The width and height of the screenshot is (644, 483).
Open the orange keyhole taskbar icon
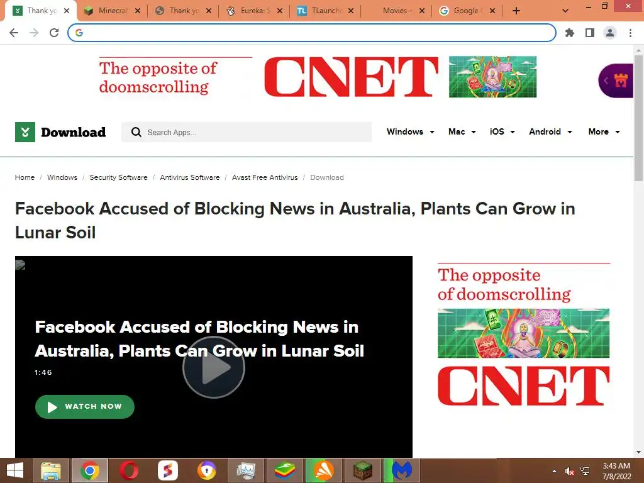click(x=206, y=470)
